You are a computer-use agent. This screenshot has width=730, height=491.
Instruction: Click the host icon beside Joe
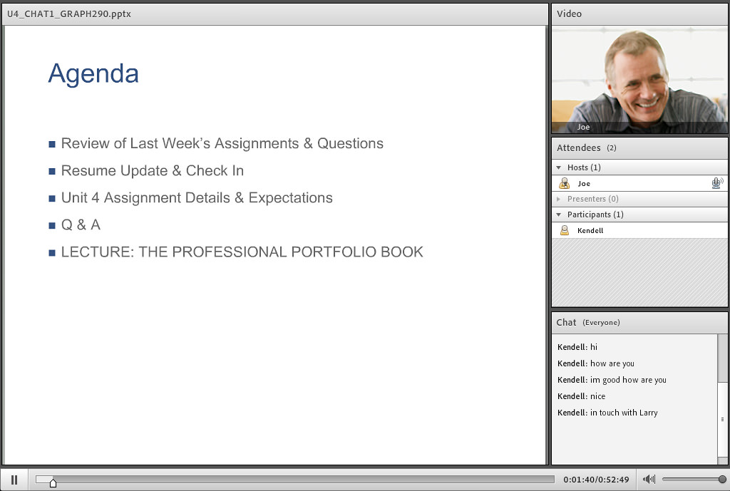click(x=564, y=184)
